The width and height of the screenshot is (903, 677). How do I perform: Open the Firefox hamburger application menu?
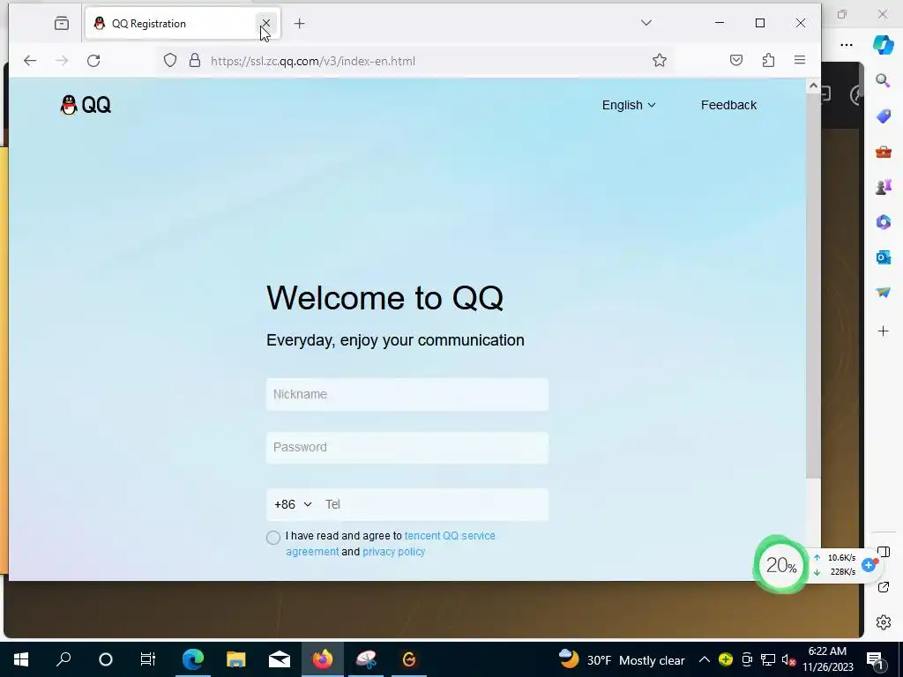[799, 60]
